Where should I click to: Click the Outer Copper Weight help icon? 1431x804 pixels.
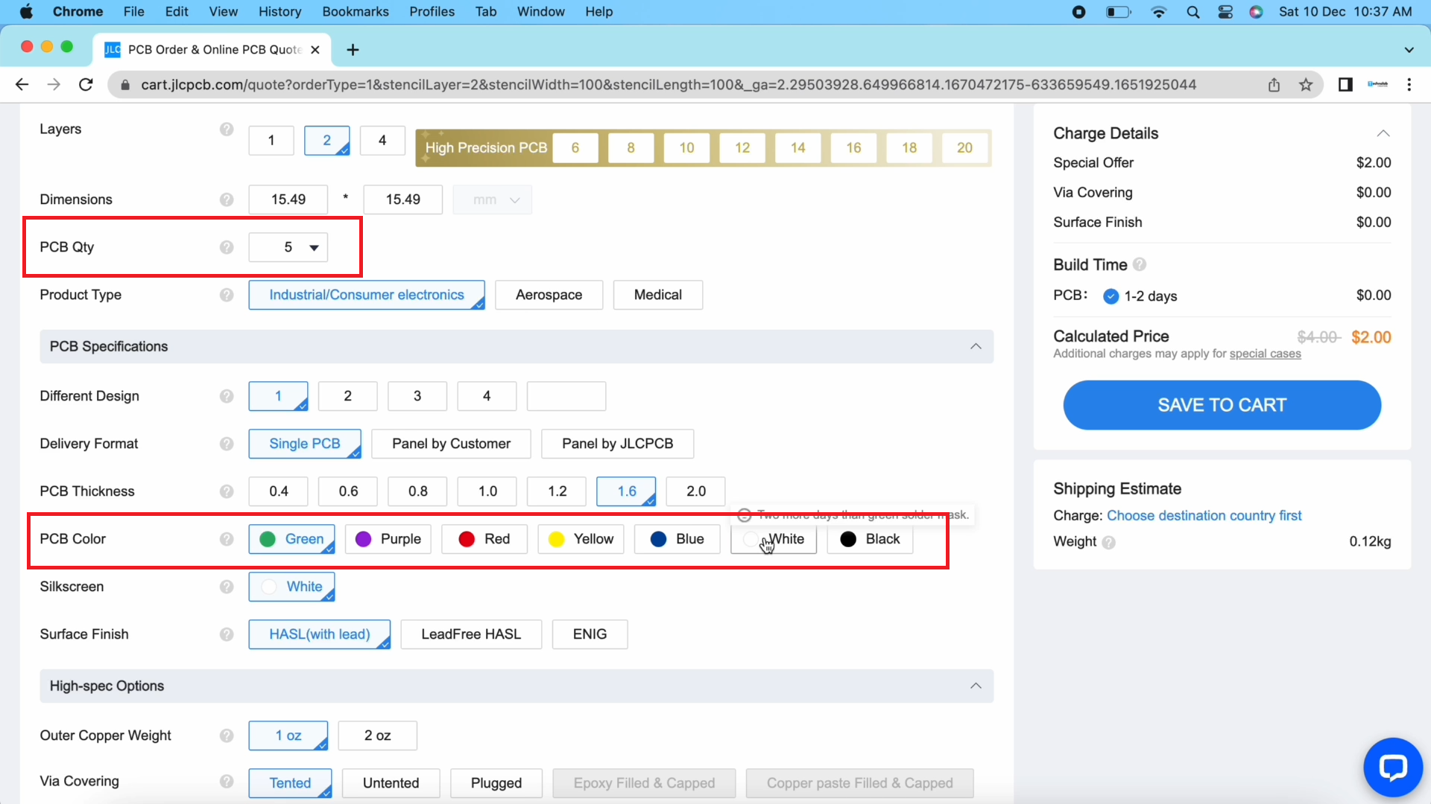227,736
